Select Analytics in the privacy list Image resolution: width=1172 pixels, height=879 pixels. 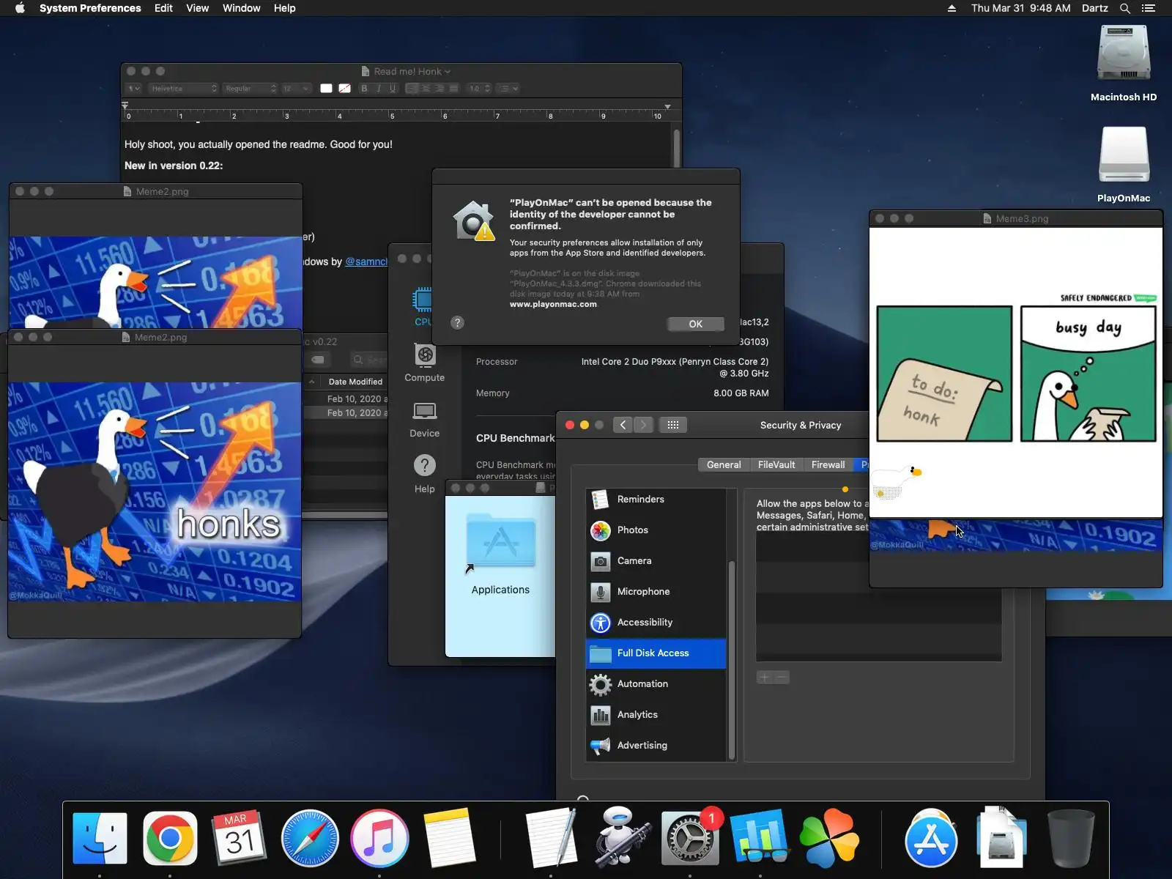pos(656,714)
